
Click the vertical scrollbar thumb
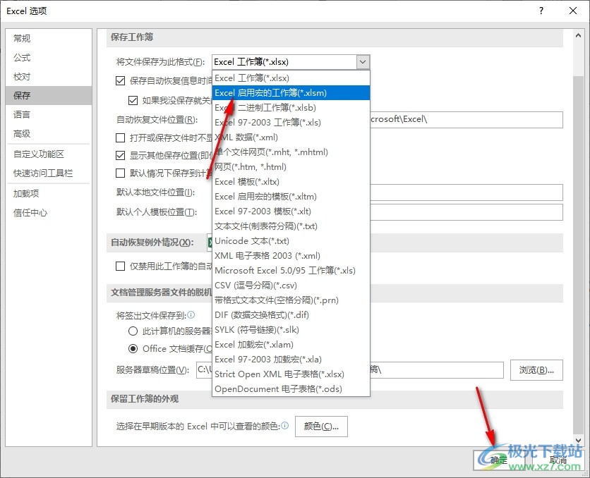[578, 254]
